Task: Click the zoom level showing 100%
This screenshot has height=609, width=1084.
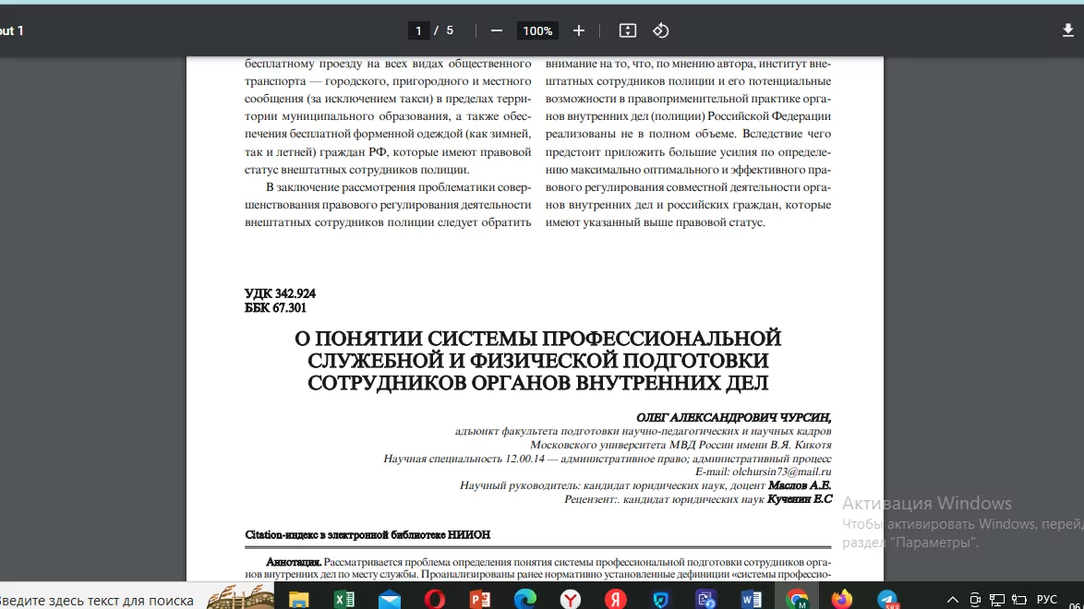Action: tap(536, 30)
